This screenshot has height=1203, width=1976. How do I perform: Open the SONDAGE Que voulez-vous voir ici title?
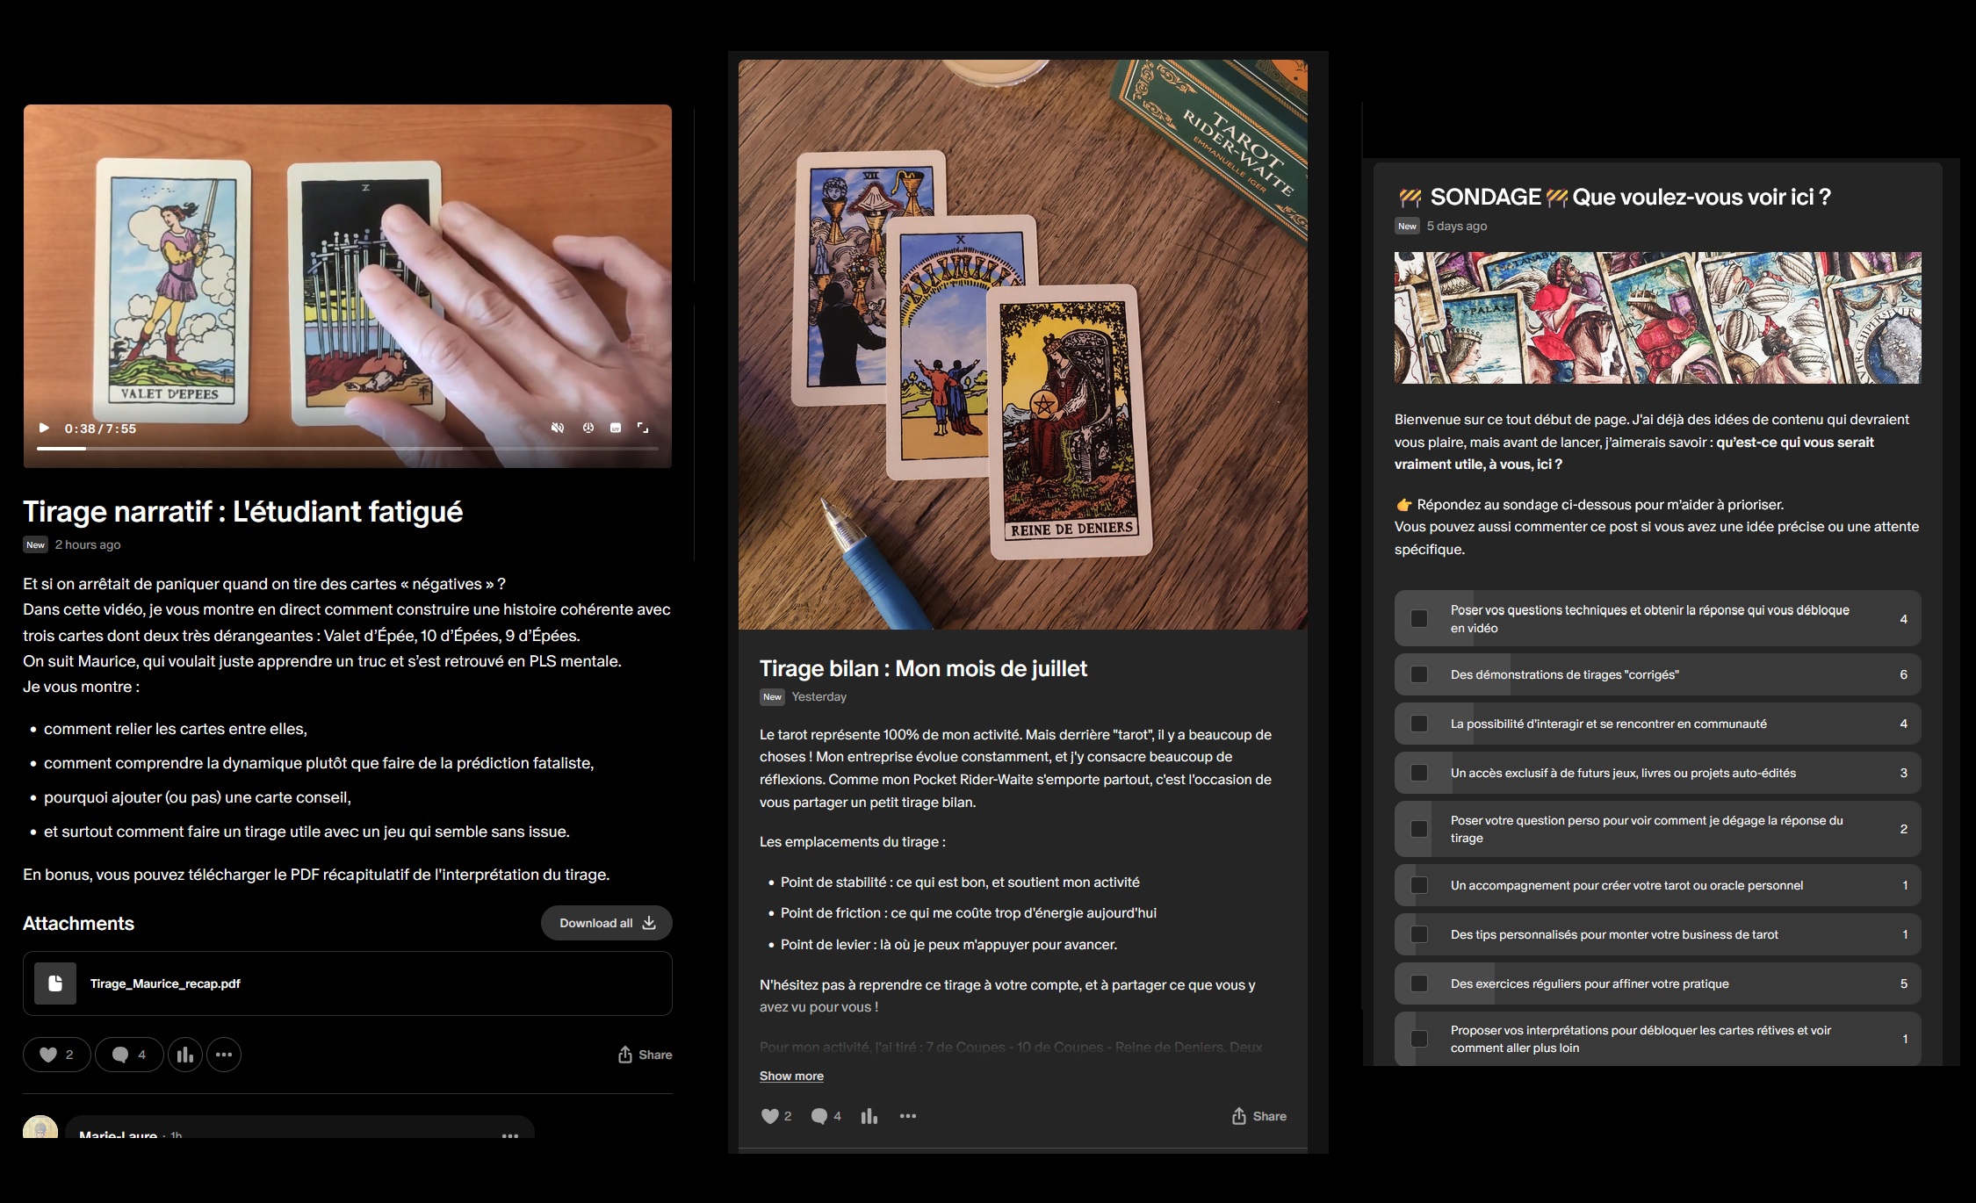click(1614, 197)
